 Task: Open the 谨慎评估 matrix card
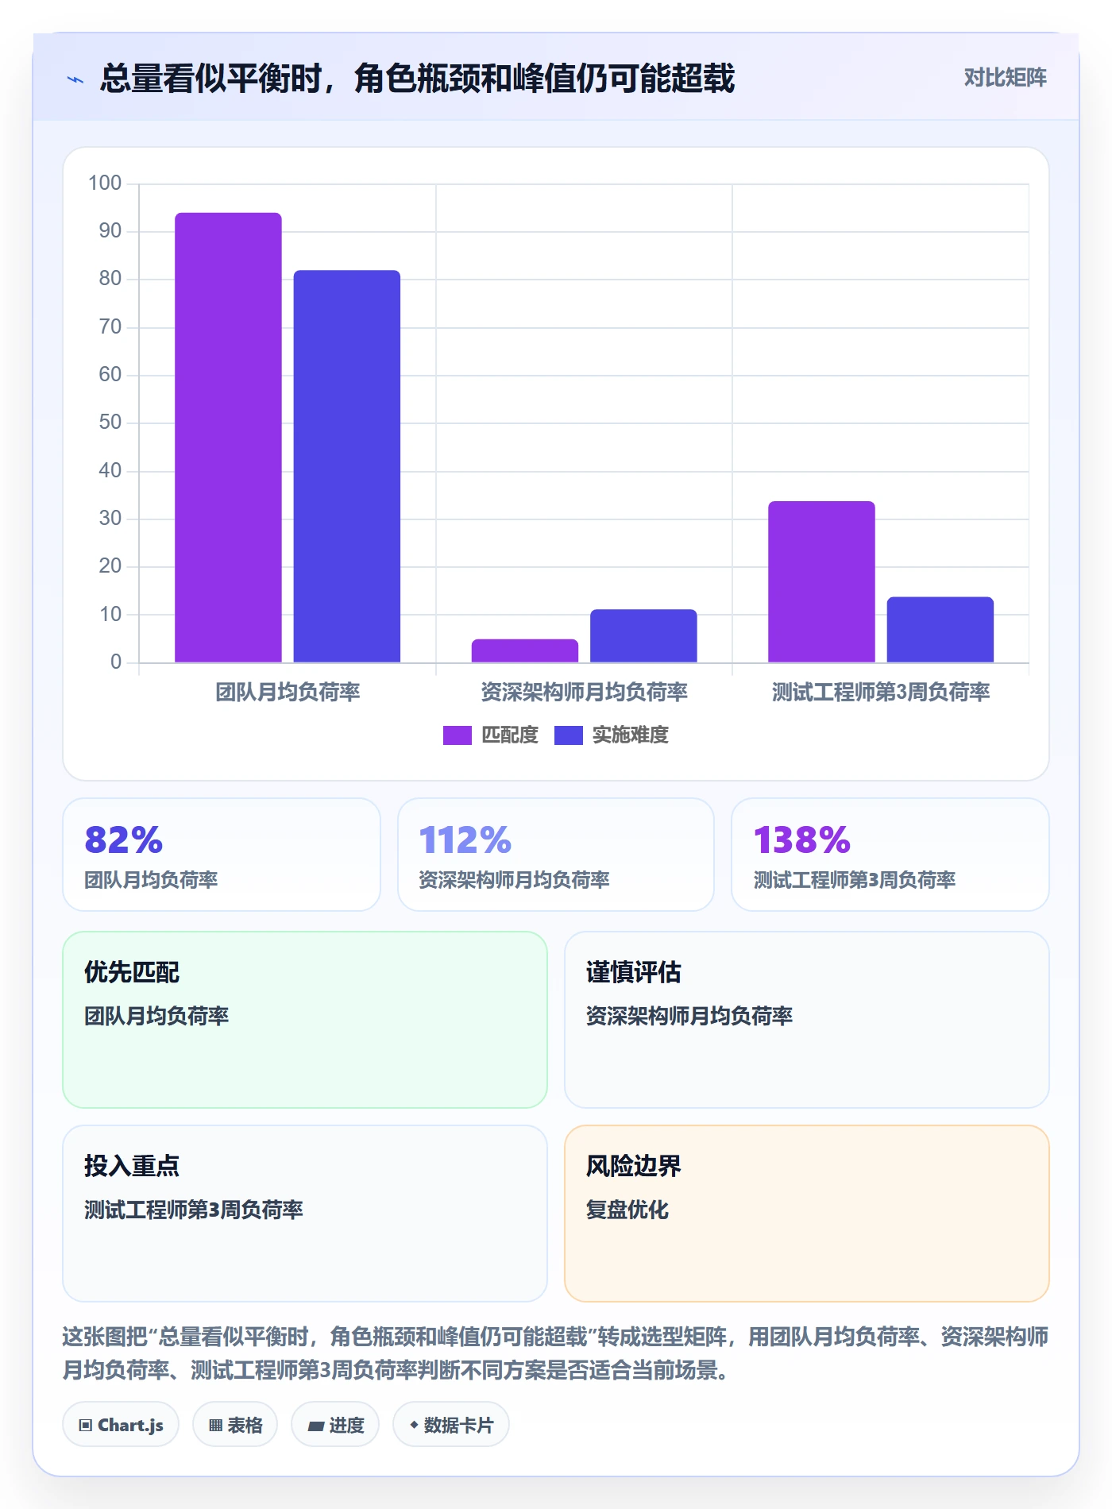(807, 1020)
